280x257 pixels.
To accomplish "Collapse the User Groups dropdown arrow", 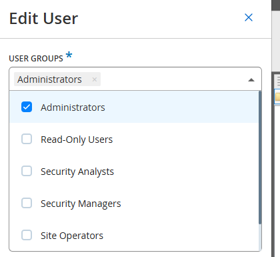I will [x=251, y=80].
